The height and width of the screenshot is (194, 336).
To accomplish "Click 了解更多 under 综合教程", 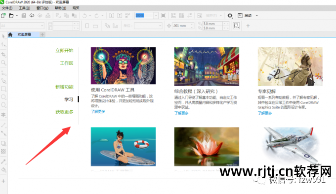I will click(x=181, y=113).
